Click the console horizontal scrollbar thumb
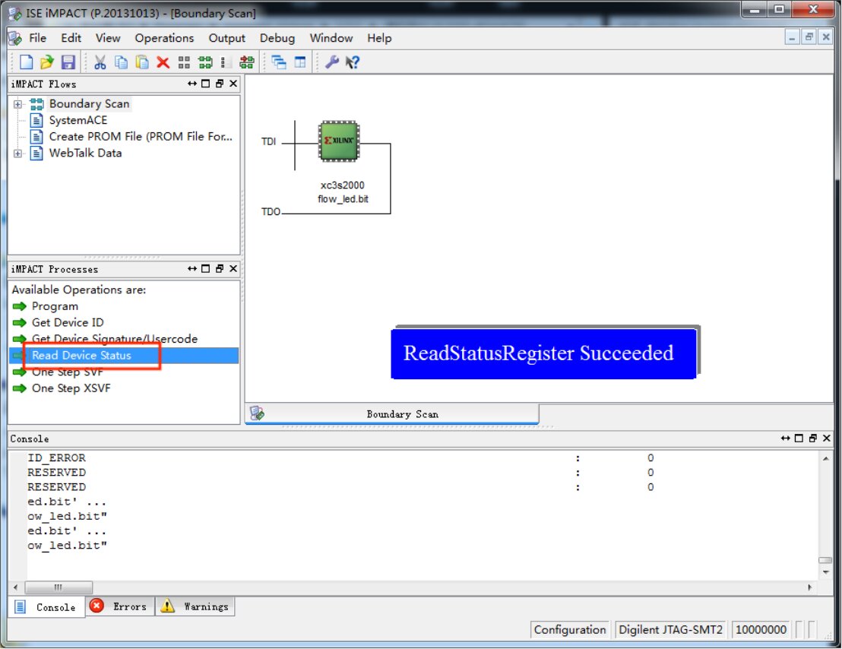 59,587
